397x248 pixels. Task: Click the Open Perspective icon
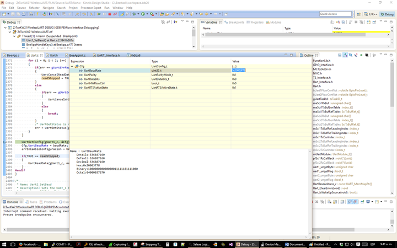coord(359,14)
